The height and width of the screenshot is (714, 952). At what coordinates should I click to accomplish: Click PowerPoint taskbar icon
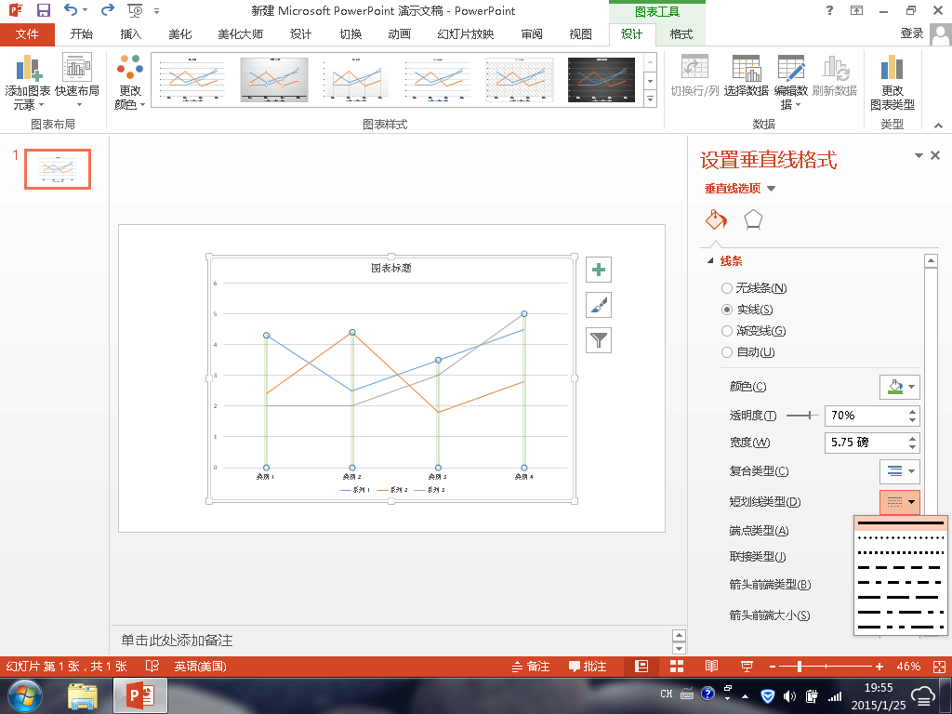140,695
